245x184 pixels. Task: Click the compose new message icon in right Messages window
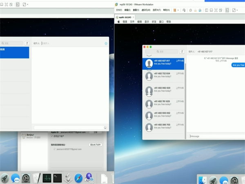[x=182, y=52]
